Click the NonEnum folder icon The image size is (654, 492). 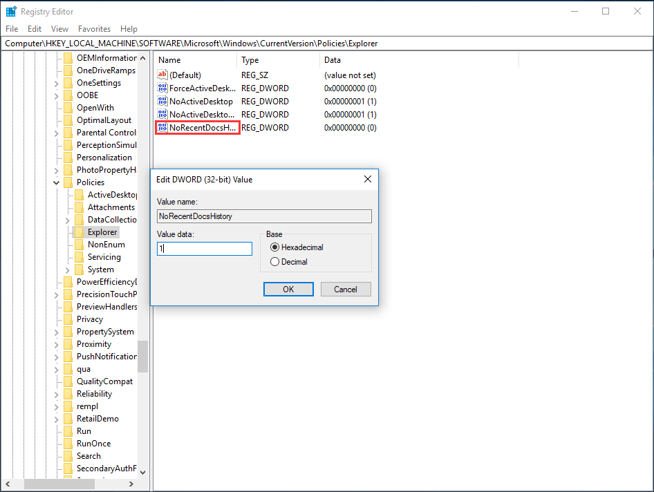(x=79, y=245)
